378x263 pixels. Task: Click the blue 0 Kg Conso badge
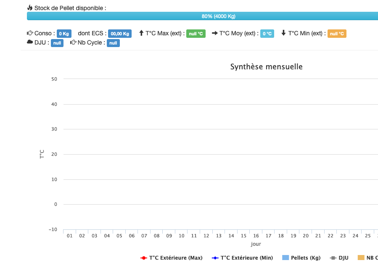coord(64,34)
